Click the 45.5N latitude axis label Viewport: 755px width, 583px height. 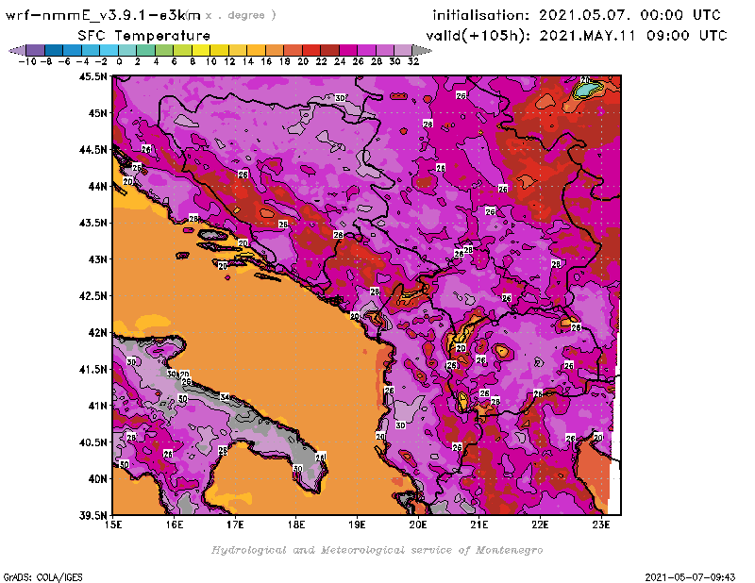[92, 76]
